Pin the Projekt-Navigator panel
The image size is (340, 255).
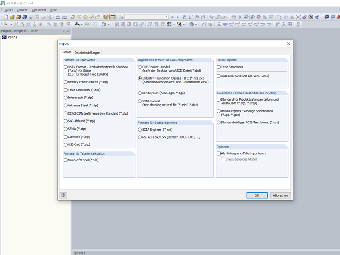[x=64, y=31]
